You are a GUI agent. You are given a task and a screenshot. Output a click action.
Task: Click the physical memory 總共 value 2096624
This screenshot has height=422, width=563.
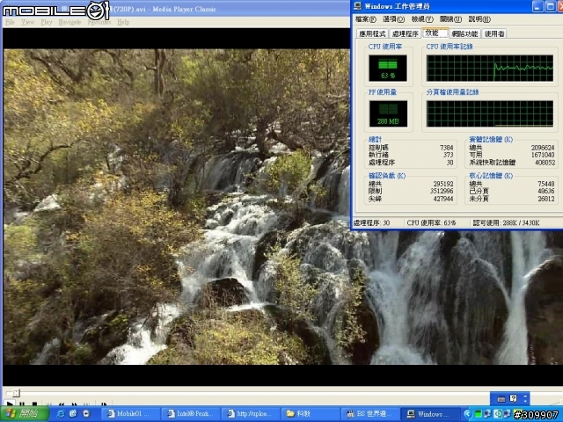pos(543,148)
